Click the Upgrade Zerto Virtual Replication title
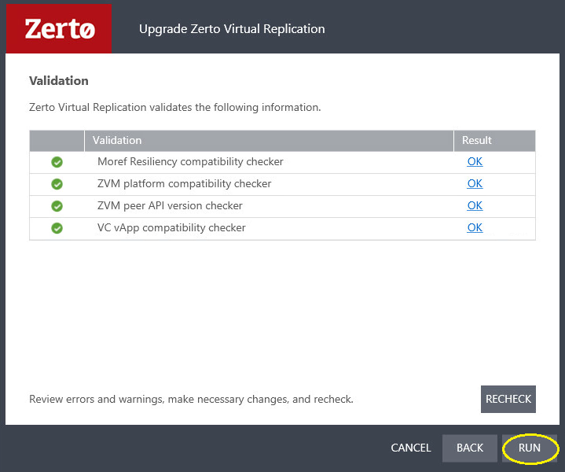Image resolution: width=565 pixels, height=472 pixels. tap(232, 29)
